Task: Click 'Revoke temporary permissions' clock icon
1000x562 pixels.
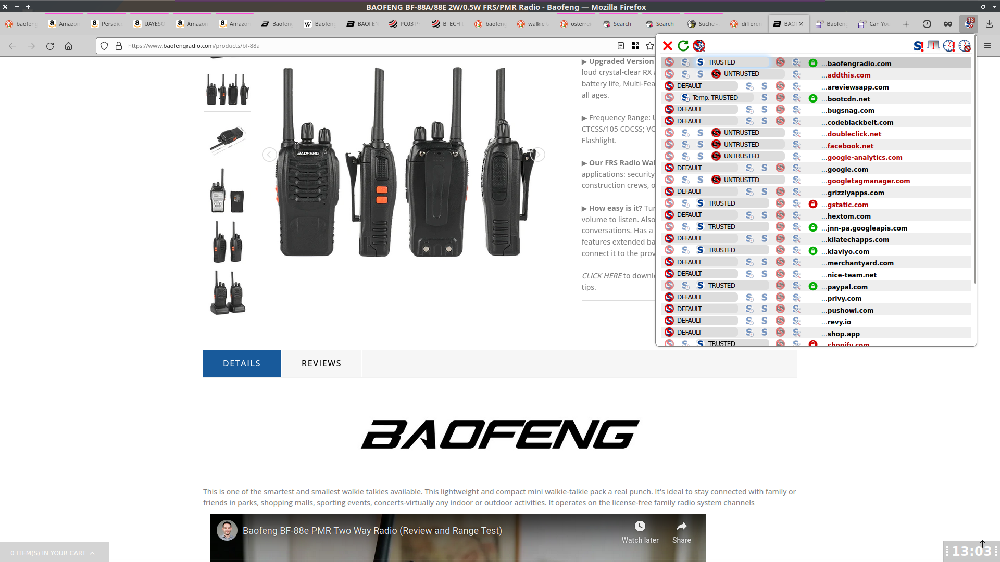Action: pos(965,46)
